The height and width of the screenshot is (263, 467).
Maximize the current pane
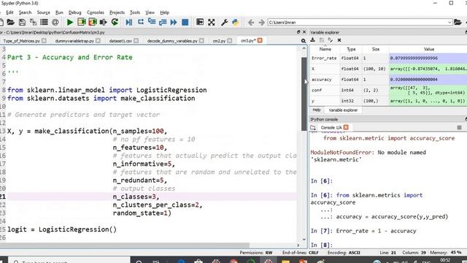[200, 22]
